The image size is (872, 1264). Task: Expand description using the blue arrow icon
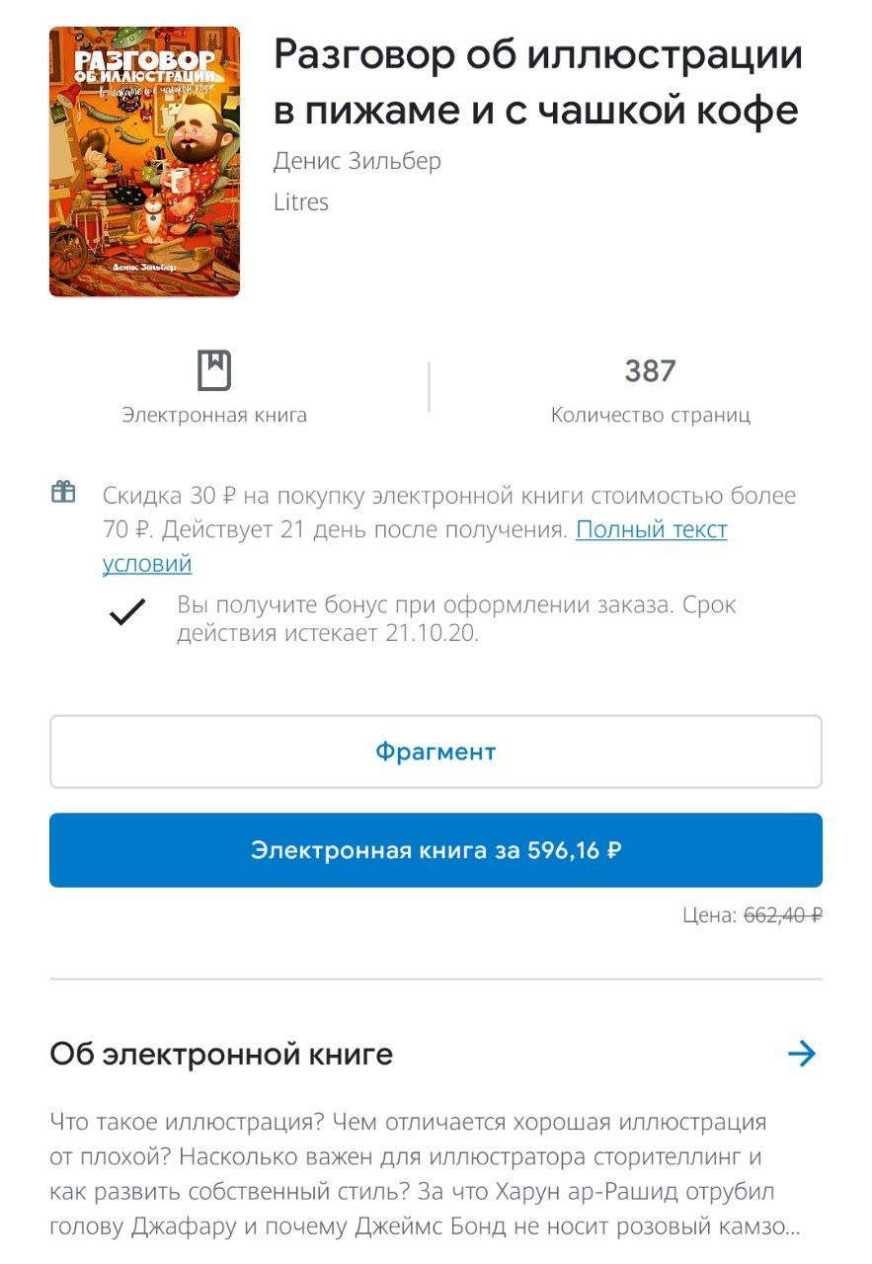[802, 1055]
